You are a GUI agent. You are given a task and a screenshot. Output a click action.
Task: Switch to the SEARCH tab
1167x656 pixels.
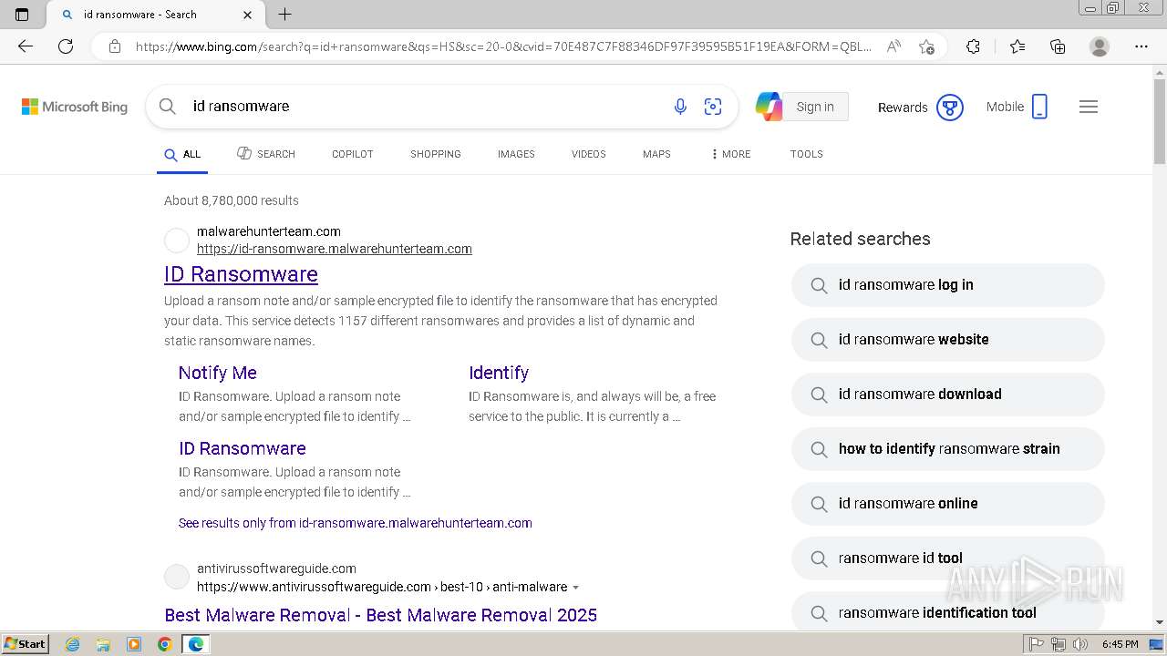[266, 154]
